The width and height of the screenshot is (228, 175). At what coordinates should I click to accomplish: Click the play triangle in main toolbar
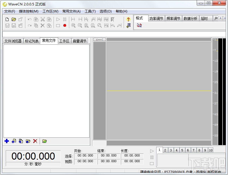pyautogui.click(x=58, y=19)
